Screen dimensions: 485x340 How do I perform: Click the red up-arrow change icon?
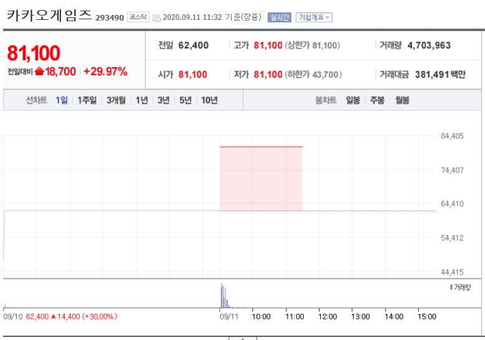[x=39, y=71]
